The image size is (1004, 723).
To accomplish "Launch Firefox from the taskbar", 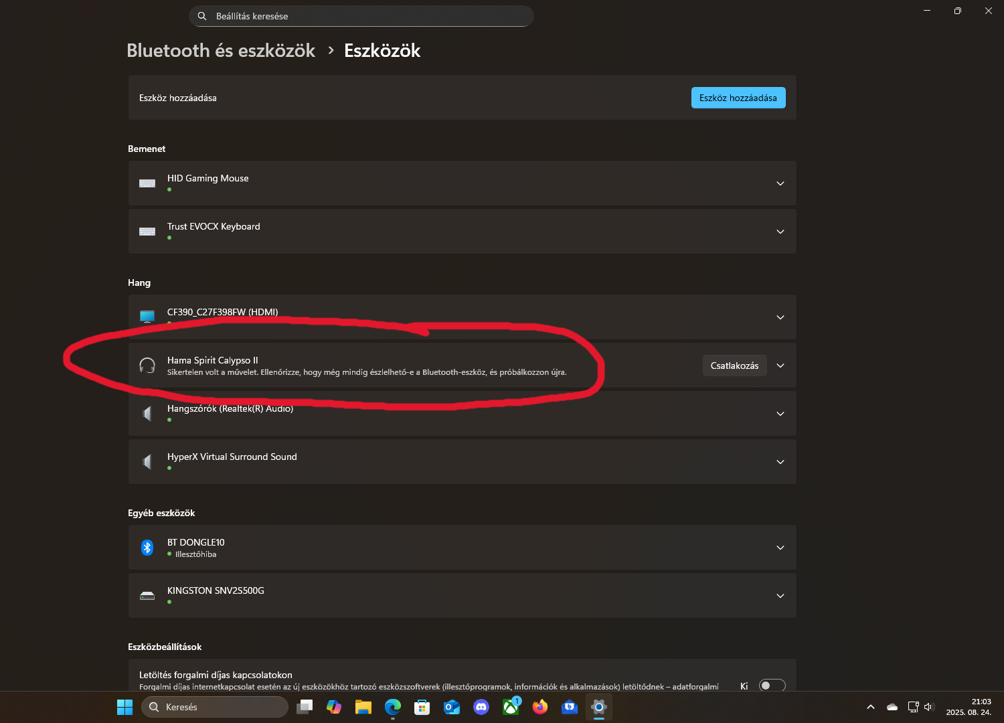I will (x=540, y=707).
